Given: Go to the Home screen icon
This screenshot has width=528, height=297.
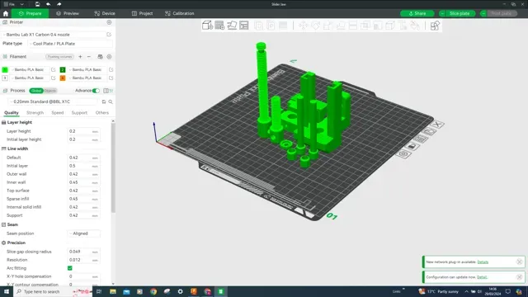Looking at the screenshot, I should 6,13.
